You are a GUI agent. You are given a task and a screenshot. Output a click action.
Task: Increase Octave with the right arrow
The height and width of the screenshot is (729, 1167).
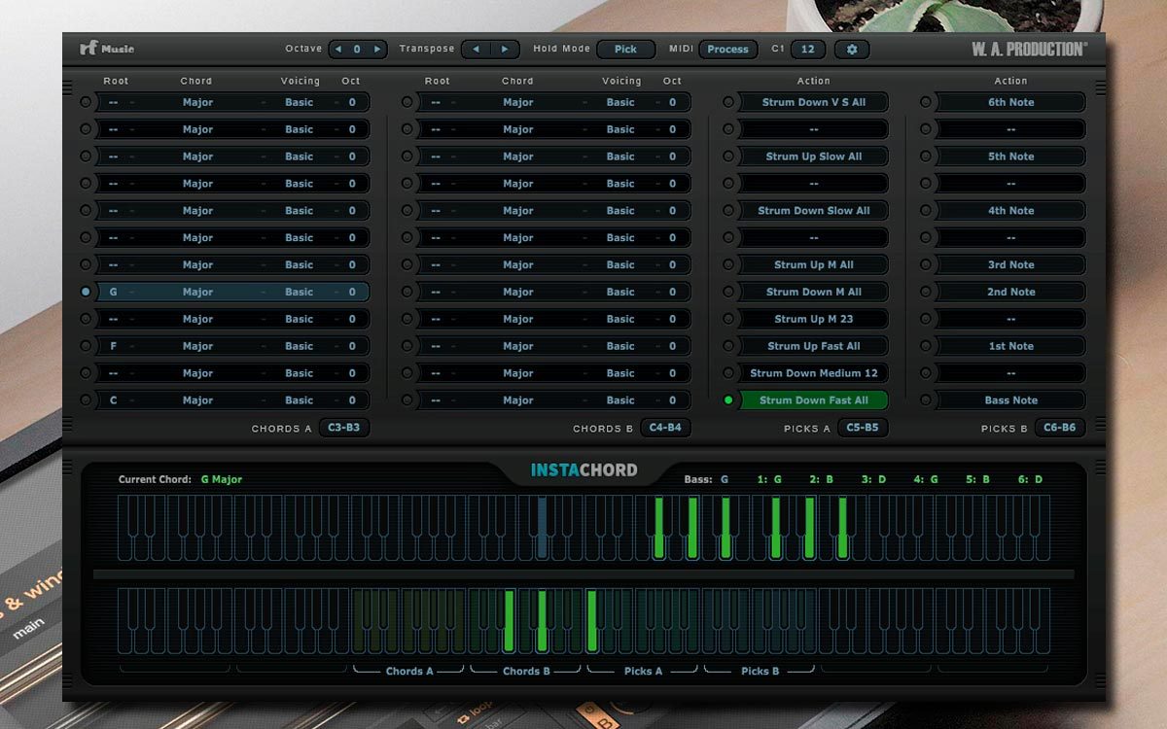(377, 49)
